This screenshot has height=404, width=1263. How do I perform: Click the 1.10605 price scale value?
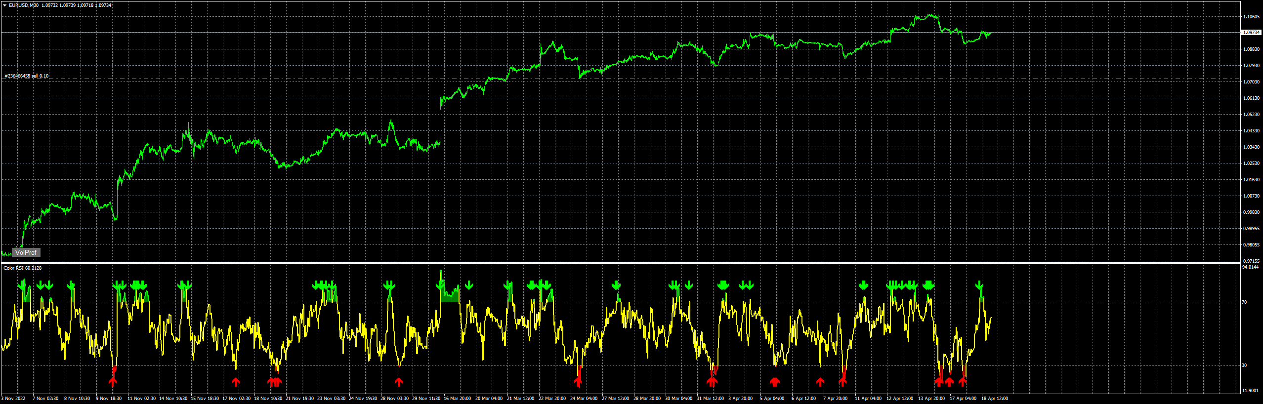[1251, 17]
